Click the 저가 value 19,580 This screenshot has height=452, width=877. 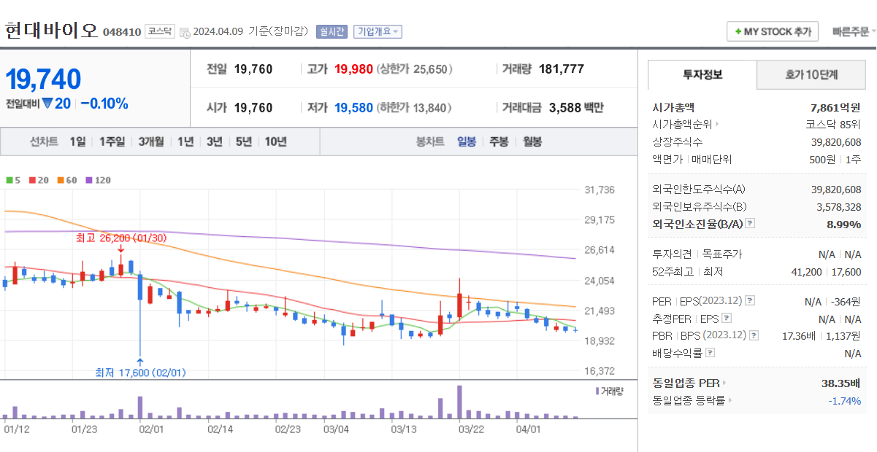pyautogui.click(x=353, y=108)
